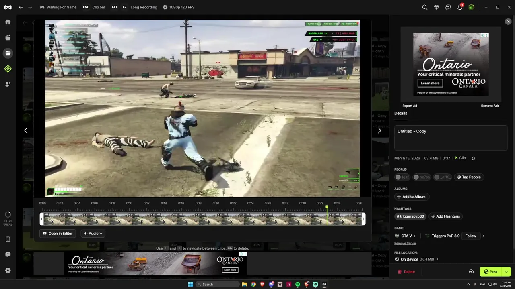Open the premium gem icon
This screenshot has width=515, height=289.
pos(437,7)
